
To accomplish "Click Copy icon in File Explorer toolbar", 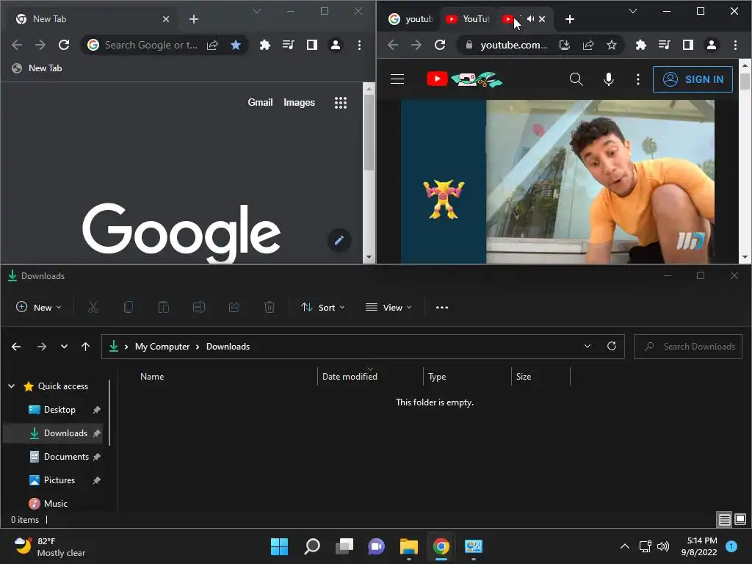I will click(x=128, y=308).
